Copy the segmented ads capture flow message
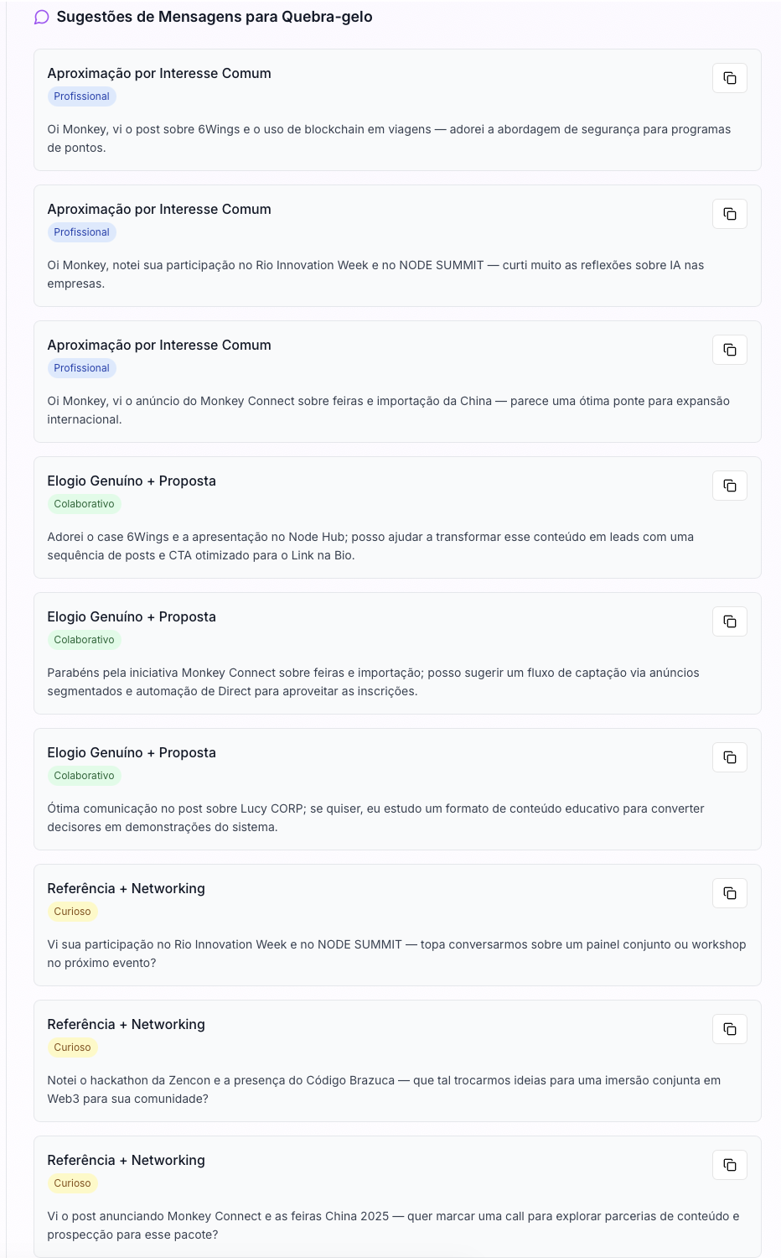 (x=730, y=621)
